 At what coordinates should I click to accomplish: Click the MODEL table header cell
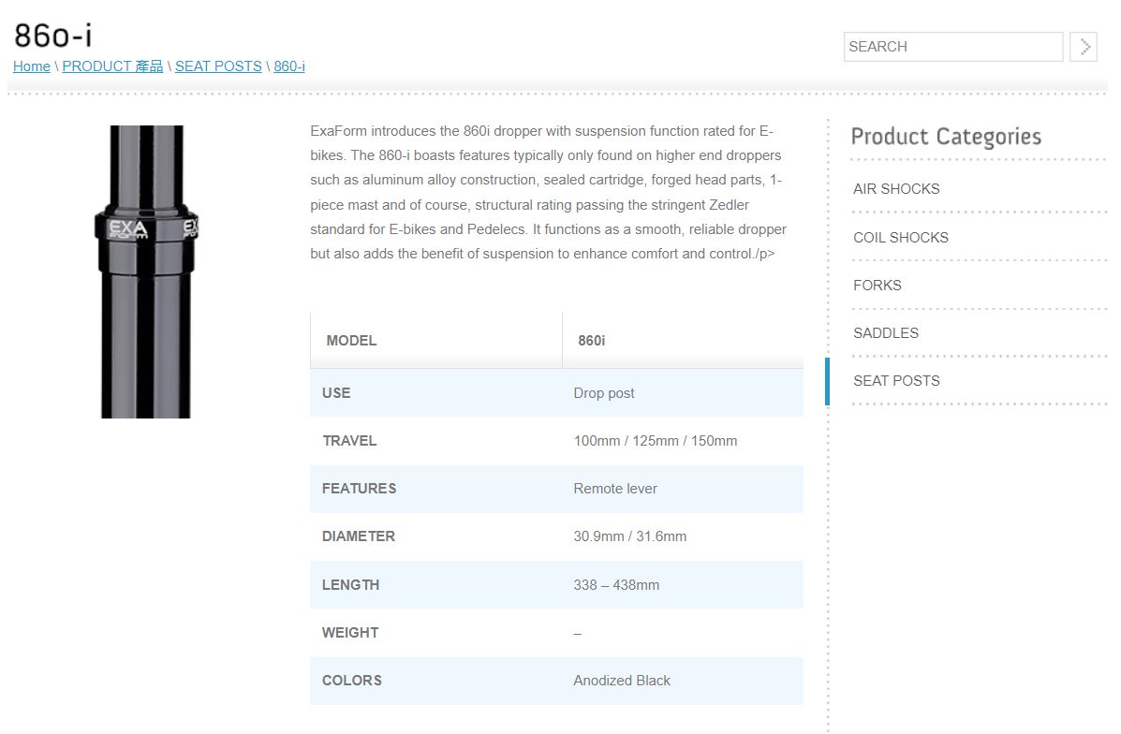pyautogui.click(x=351, y=341)
